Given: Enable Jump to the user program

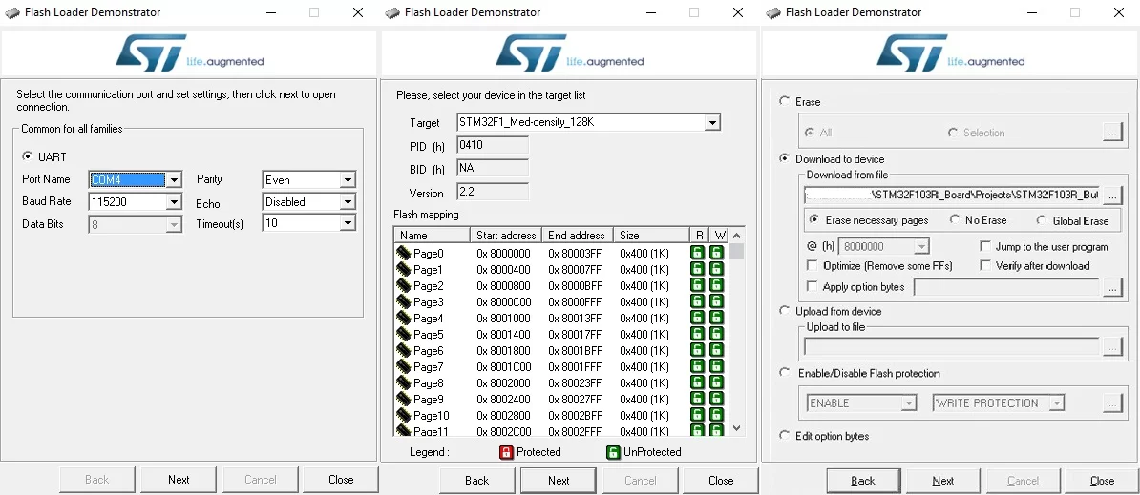Looking at the screenshot, I should tap(985, 247).
